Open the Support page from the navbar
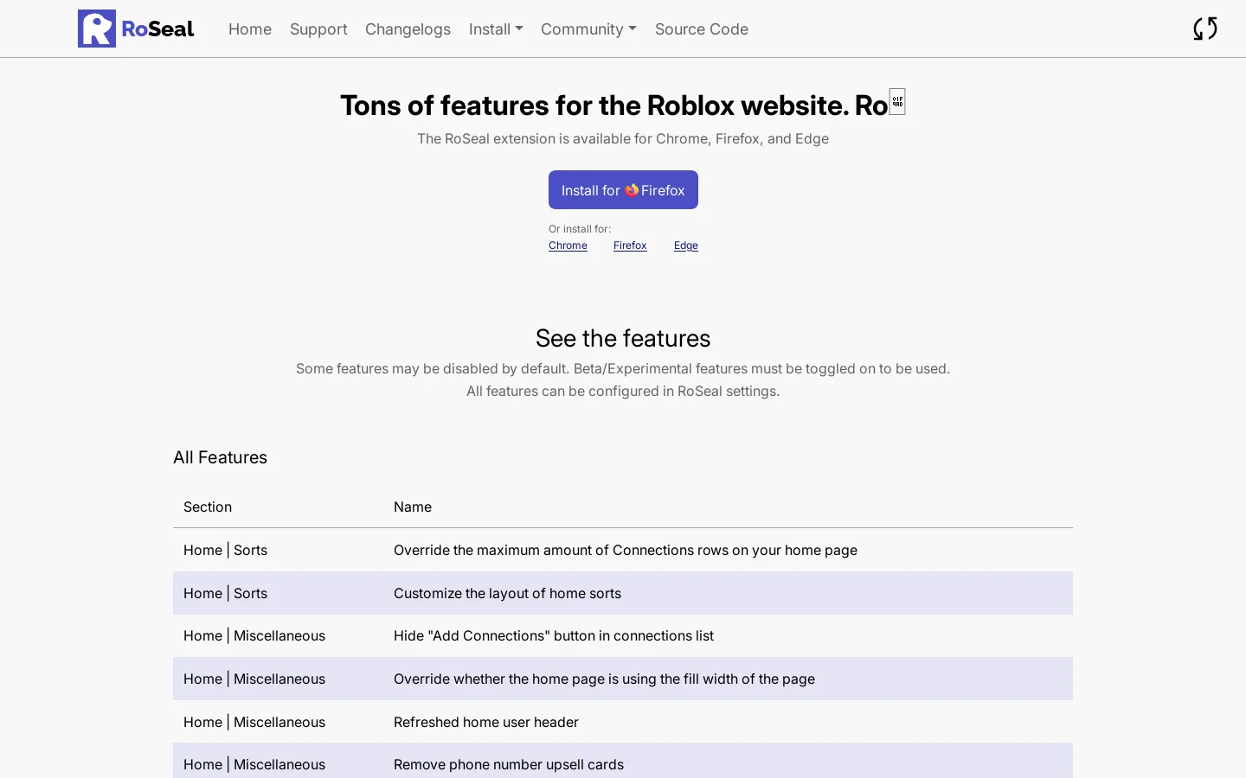Screen dimensions: 1246x778 [318, 29]
